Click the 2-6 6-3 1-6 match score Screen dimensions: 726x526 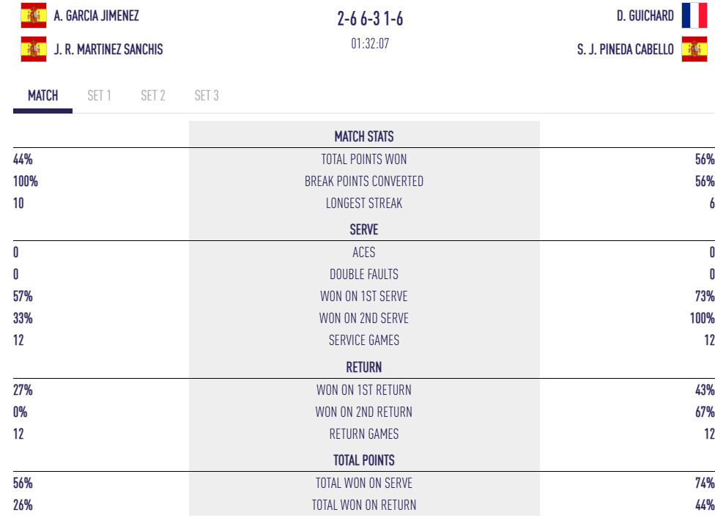(370, 19)
